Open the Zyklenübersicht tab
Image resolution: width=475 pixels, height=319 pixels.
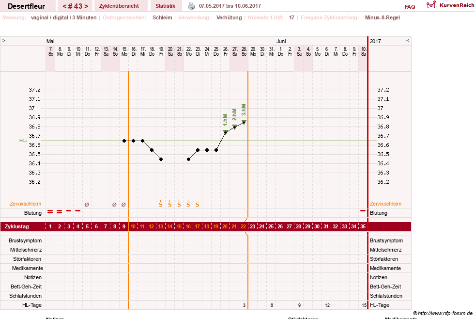point(119,6)
